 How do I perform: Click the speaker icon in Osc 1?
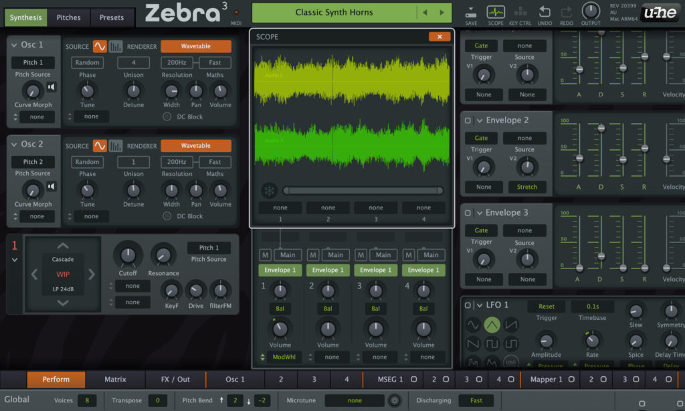52,86
